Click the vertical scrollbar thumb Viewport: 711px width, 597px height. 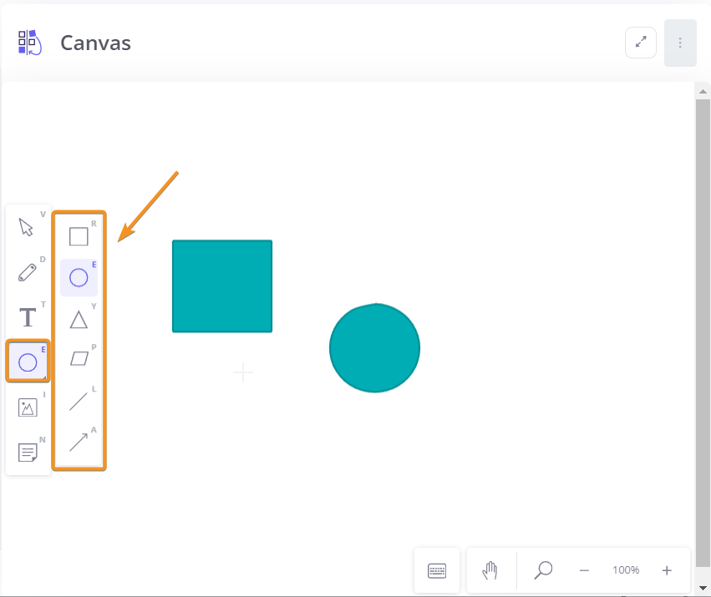point(703,333)
